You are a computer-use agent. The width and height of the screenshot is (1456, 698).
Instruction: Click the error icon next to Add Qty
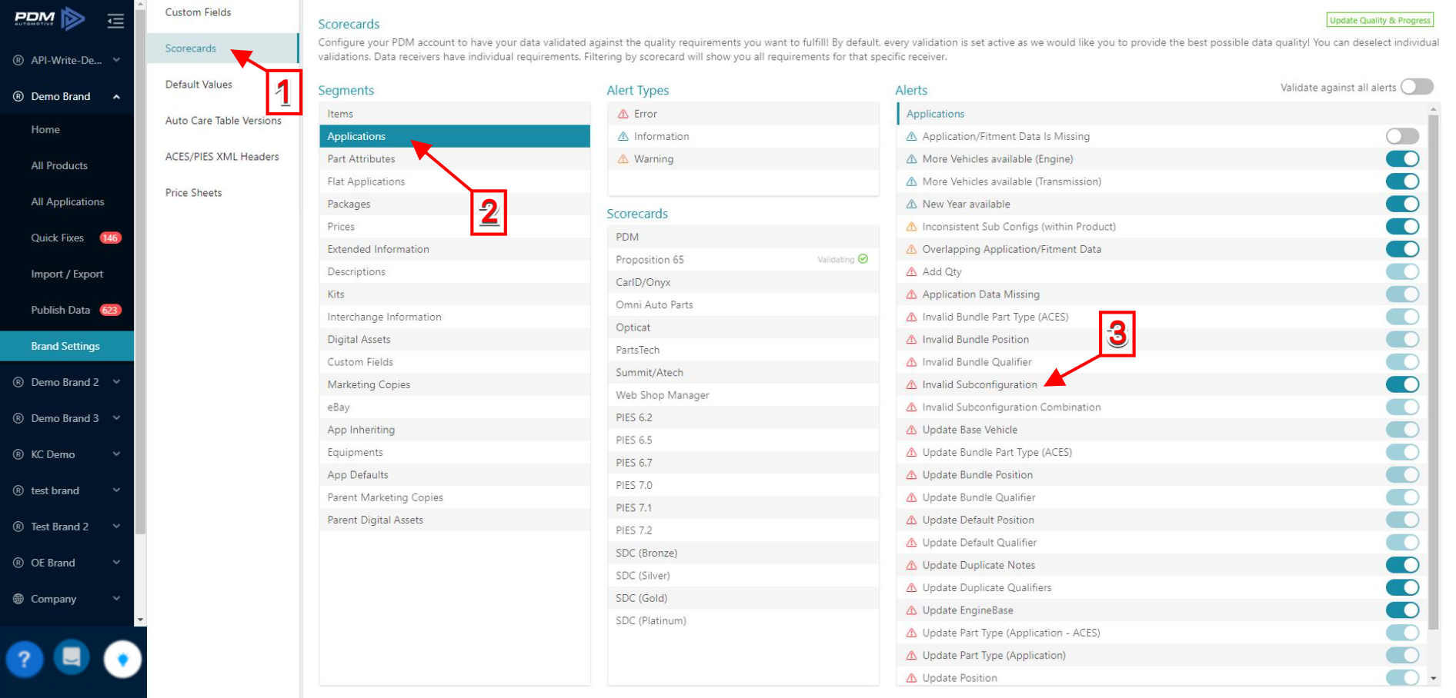pos(912,271)
